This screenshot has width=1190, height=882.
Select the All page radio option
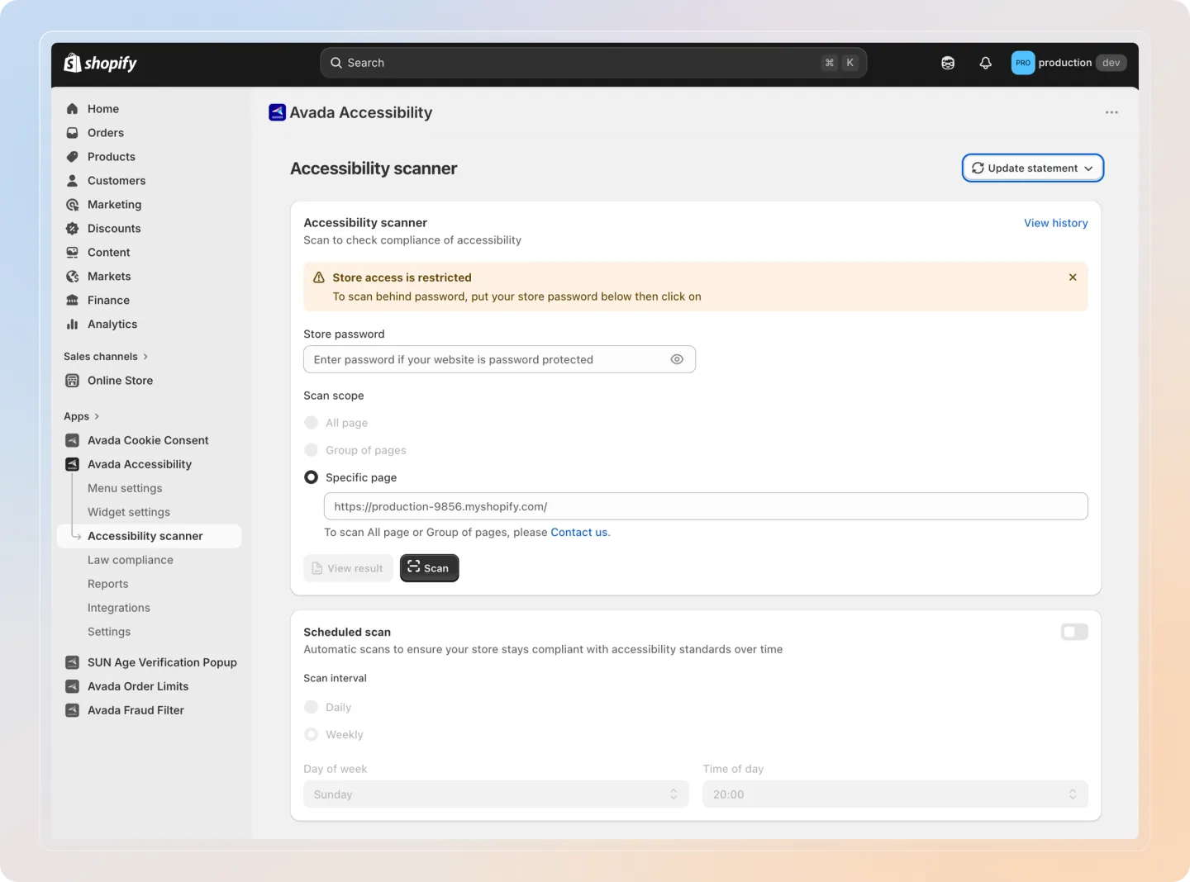(311, 423)
